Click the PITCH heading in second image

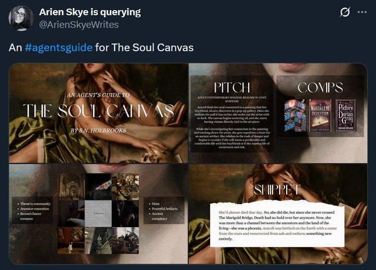tap(232, 87)
